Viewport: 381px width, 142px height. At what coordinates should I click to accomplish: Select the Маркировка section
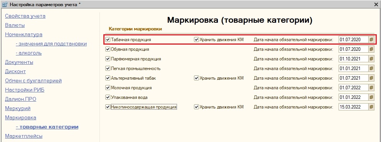[21, 117]
